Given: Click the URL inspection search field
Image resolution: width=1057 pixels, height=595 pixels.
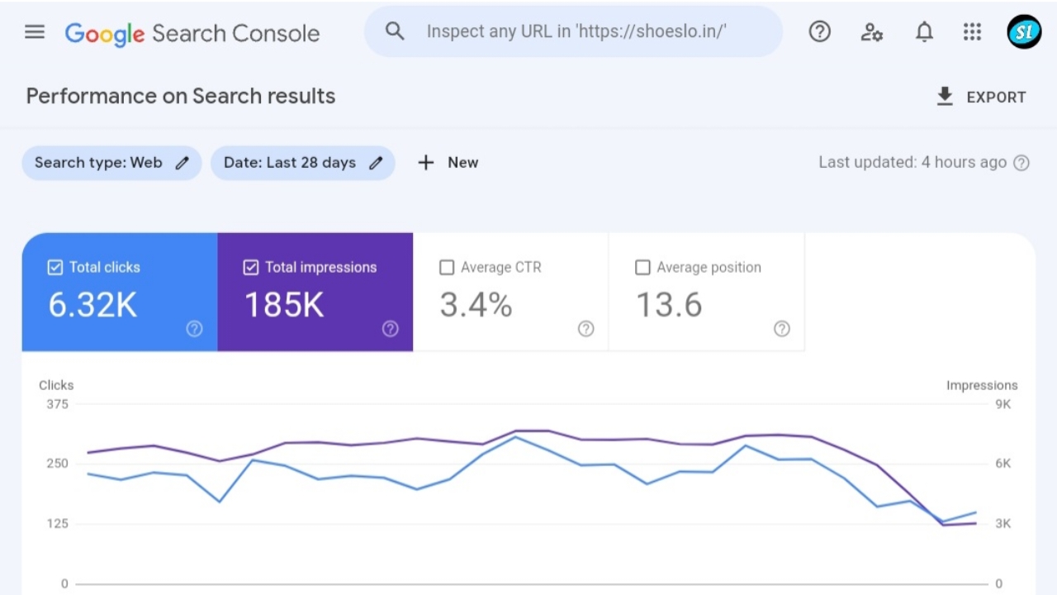Looking at the screenshot, I should tap(573, 31).
